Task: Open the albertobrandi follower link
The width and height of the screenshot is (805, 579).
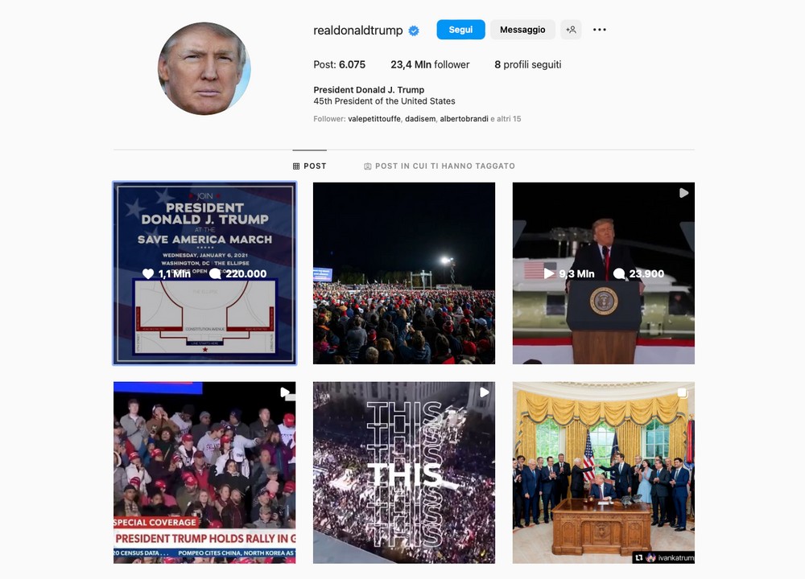Action: point(464,119)
